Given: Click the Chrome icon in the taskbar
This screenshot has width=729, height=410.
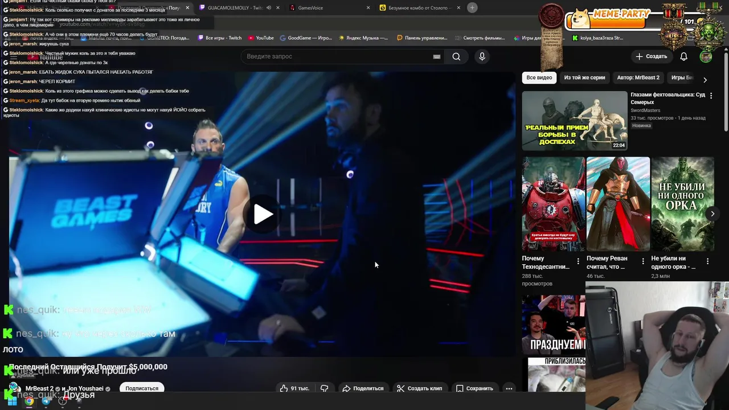Looking at the screenshot, I should click(29, 401).
